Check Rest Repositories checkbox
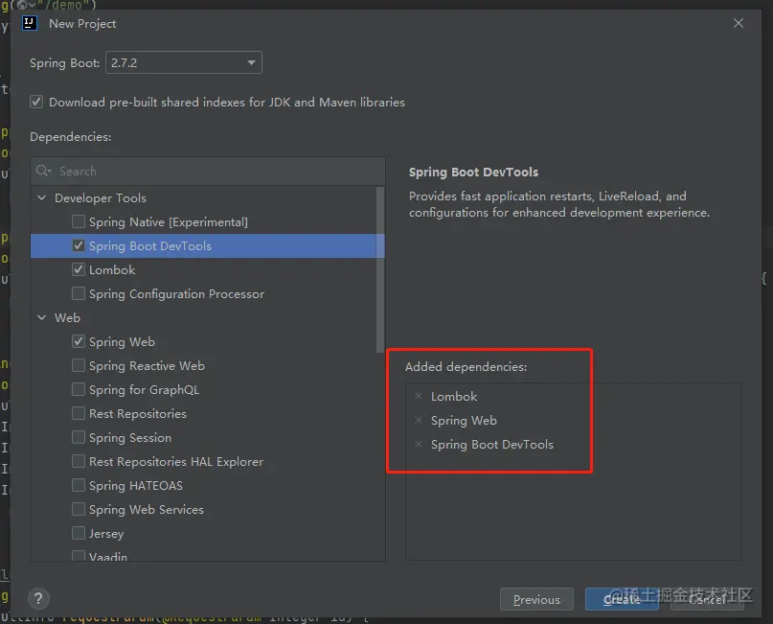The image size is (773, 624). click(79, 413)
